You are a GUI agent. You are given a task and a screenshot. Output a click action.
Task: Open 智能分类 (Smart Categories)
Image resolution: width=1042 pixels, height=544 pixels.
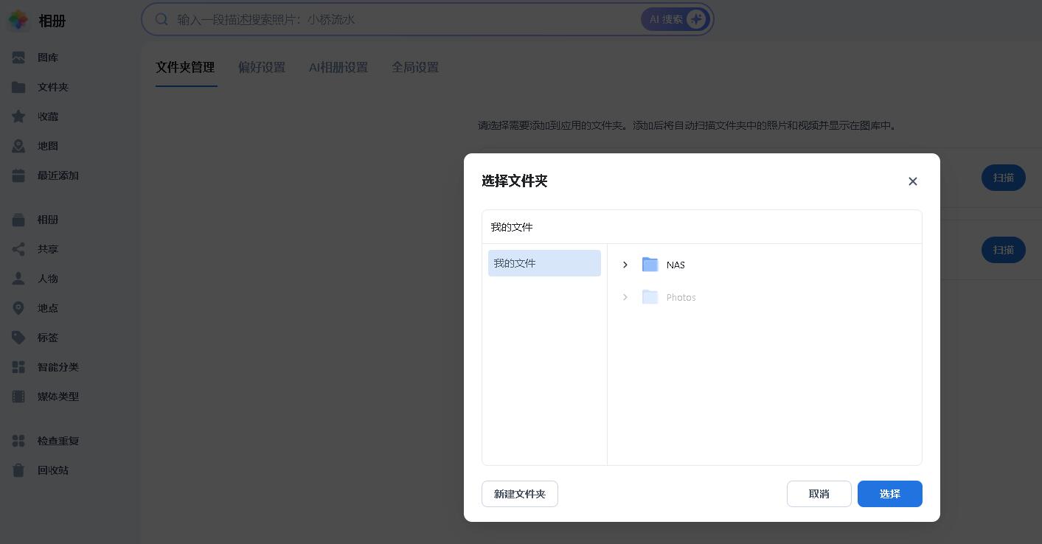tap(58, 367)
